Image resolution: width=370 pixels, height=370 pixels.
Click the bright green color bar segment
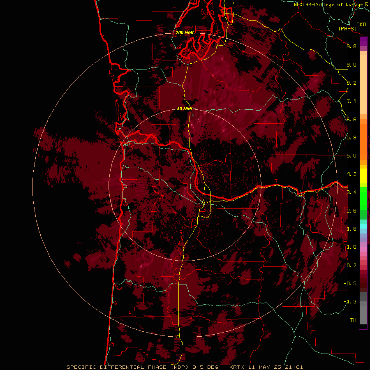click(x=363, y=199)
